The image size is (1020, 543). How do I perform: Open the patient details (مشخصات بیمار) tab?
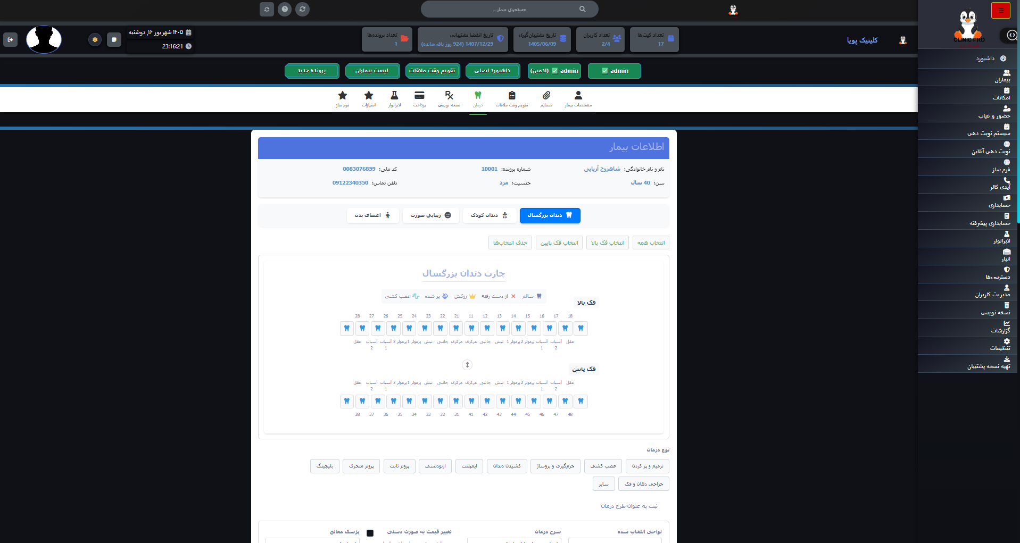pos(578,99)
